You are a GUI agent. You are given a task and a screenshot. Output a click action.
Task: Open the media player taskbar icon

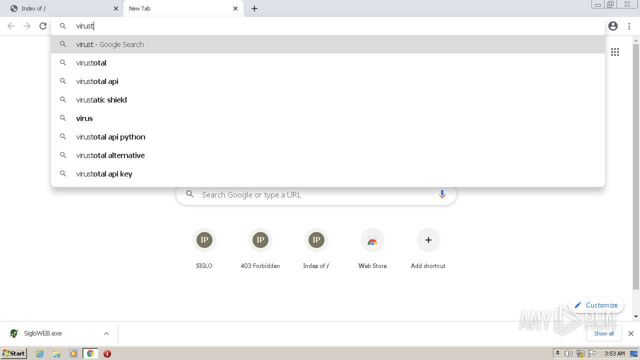73,353
